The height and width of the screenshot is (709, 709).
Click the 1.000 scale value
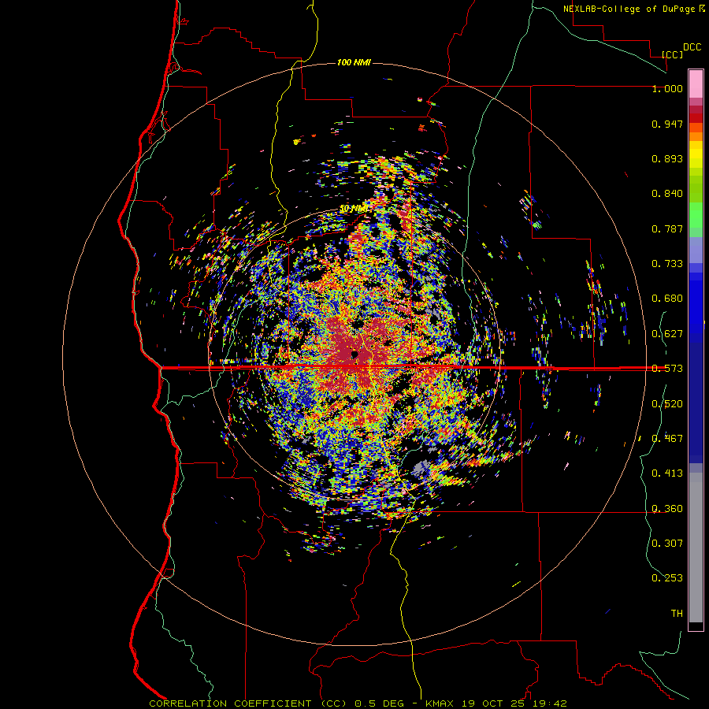667,88
